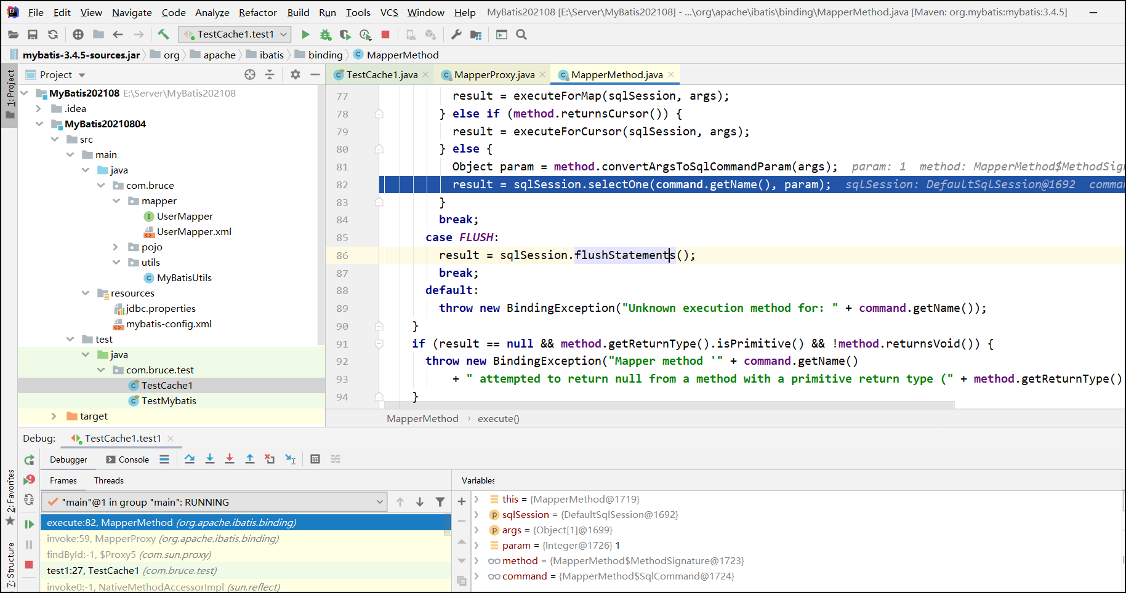
Task: Open the Refactor menu
Action: [x=258, y=12]
